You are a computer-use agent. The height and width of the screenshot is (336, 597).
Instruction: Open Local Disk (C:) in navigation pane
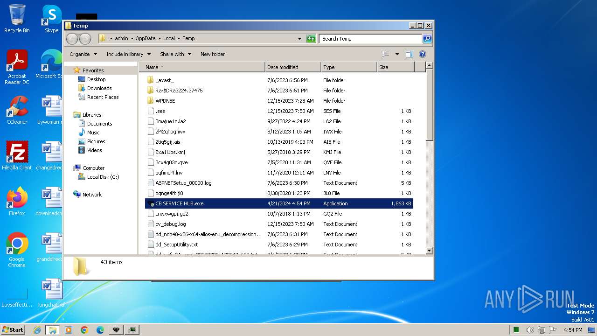pyautogui.click(x=103, y=177)
